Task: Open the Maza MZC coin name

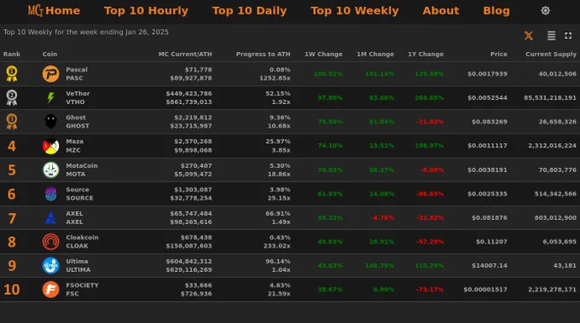Action: [x=74, y=146]
